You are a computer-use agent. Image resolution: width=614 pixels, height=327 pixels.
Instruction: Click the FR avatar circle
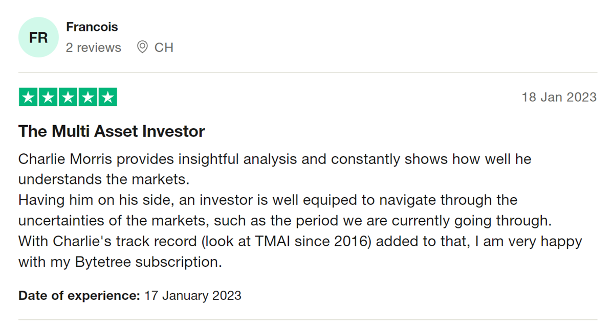tap(38, 37)
